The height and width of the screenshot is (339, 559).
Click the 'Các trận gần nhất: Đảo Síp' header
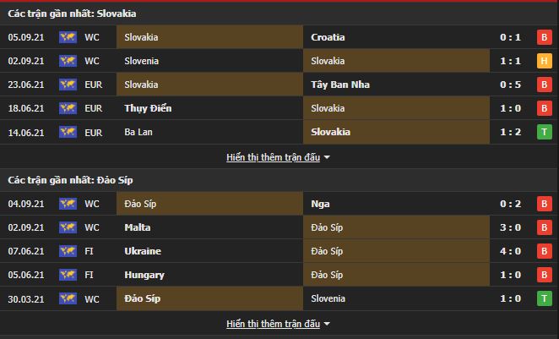pyautogui.click(x=70, y=180)
